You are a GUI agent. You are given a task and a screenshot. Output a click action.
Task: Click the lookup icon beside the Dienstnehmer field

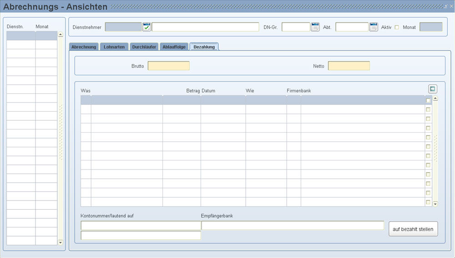tap(147, 27)
